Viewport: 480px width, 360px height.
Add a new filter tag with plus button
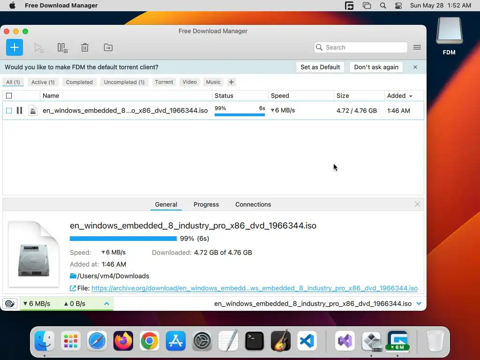click(232, 82)
